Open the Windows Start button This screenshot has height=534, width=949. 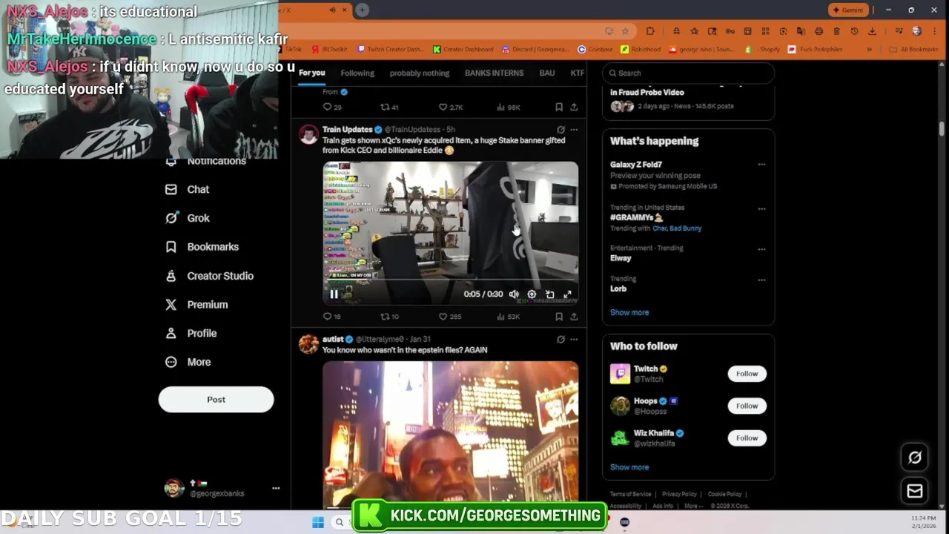point(318,522)
